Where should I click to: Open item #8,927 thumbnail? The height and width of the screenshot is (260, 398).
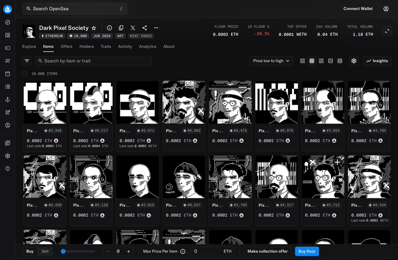184,177
